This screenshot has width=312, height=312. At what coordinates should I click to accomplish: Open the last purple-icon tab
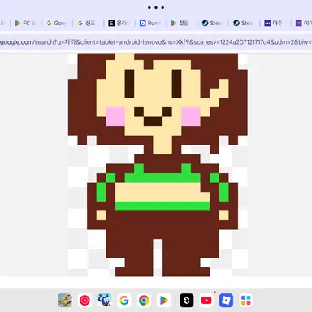click(303, 24)
